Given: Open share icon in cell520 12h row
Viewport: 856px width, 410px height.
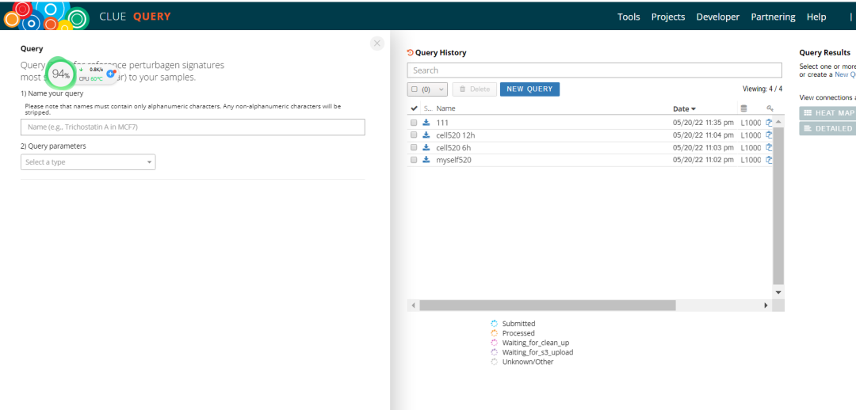Looking at the screenshot, I should click(x=769, y=135).
